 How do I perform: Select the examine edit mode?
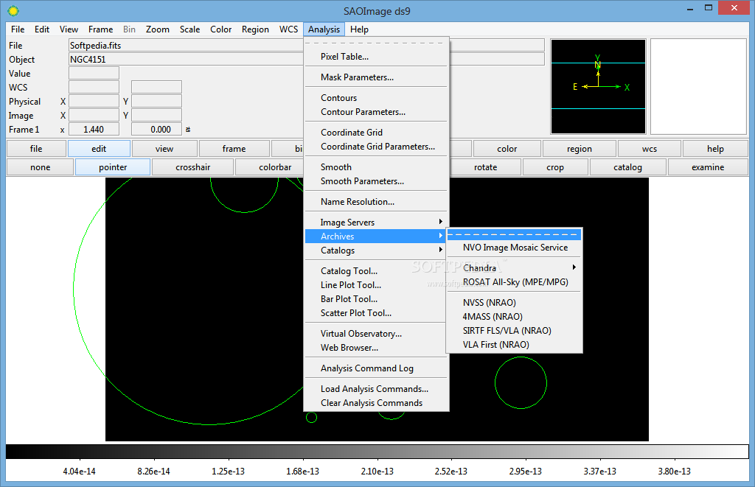[x=708, y=167]
